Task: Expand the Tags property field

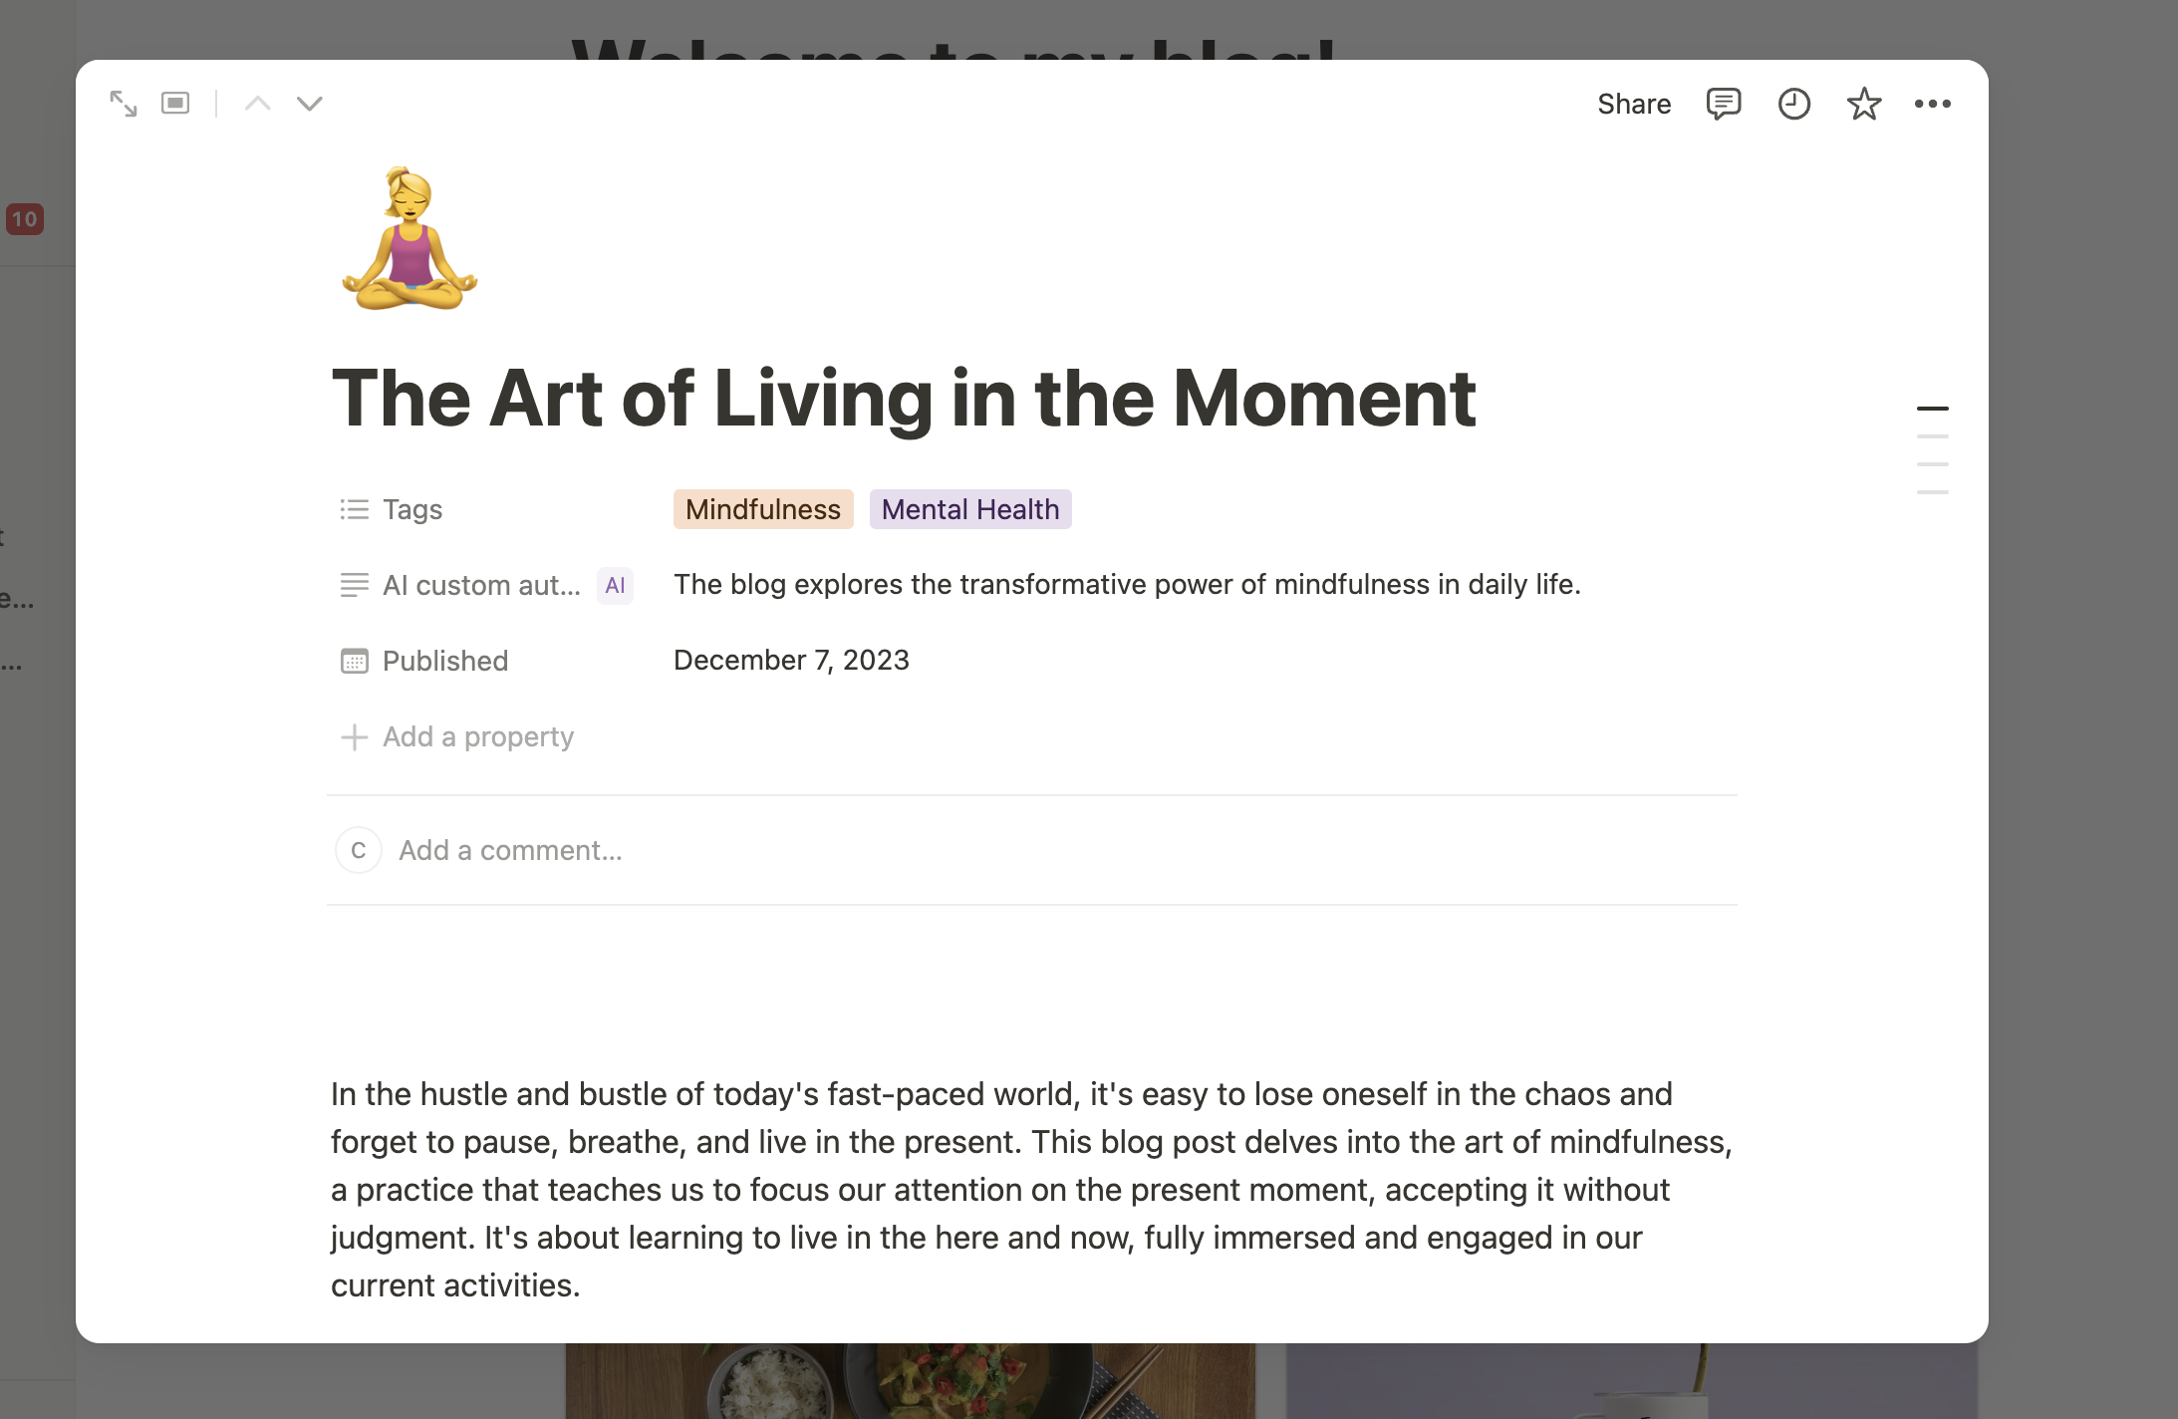Action: coord(411,508)
